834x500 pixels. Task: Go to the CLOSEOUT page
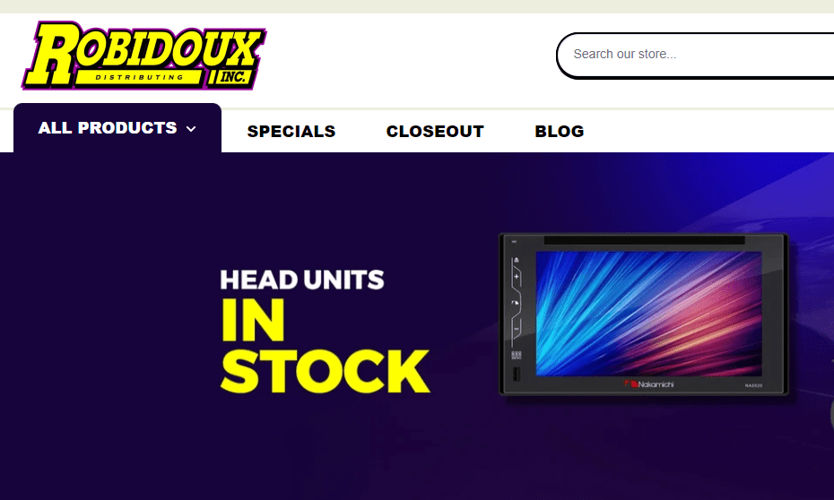435,131
